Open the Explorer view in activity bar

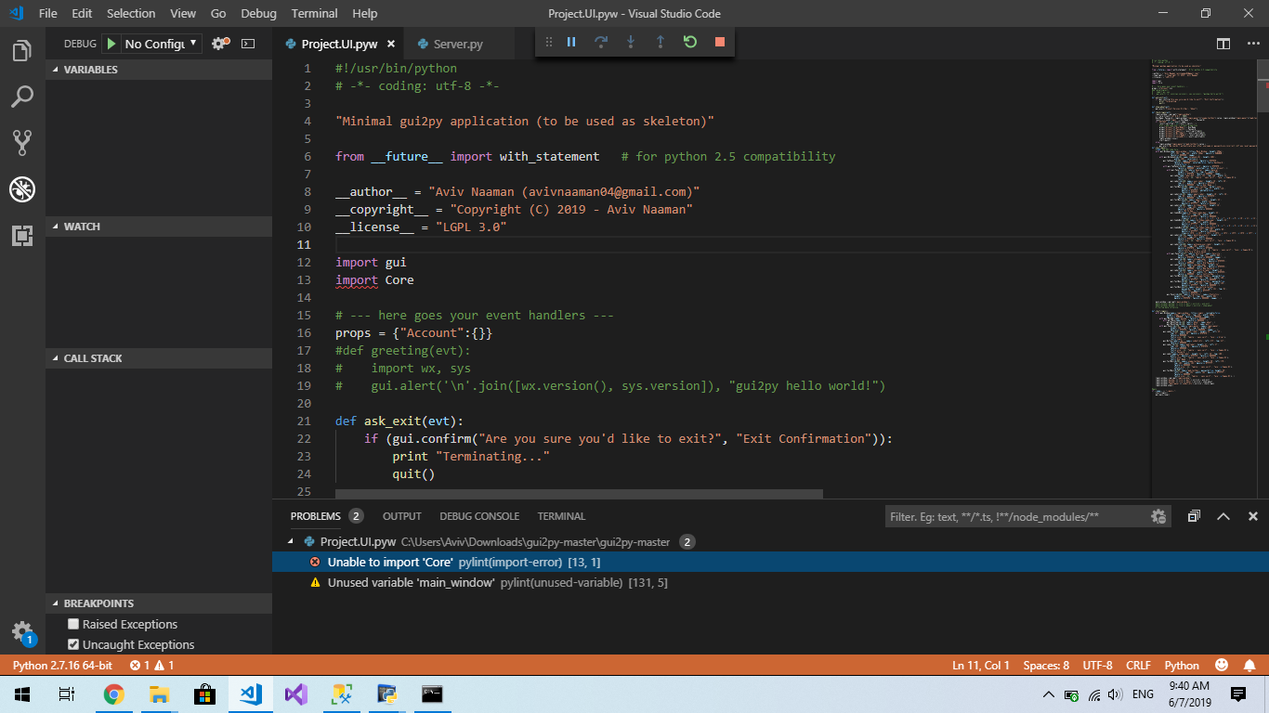[x=22, y=50]
